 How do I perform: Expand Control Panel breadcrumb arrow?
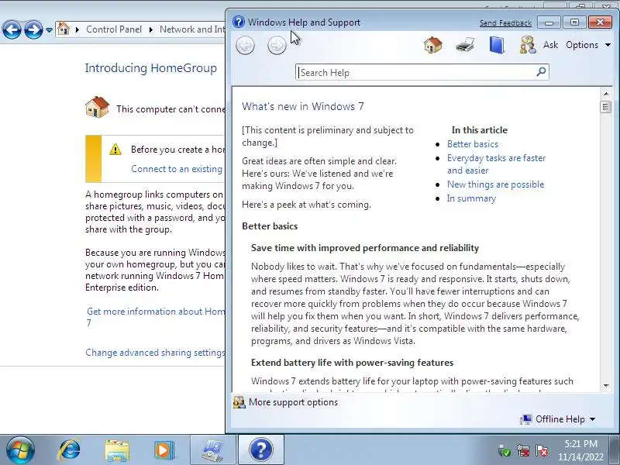pyautogui.click(x=150, y=29)
